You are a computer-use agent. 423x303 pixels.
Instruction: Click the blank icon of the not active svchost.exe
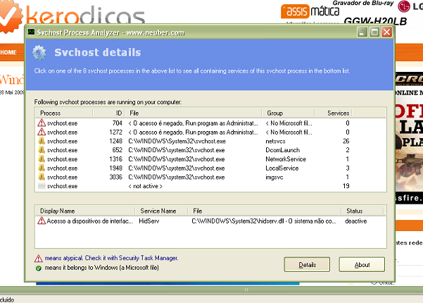coord(42,186)
